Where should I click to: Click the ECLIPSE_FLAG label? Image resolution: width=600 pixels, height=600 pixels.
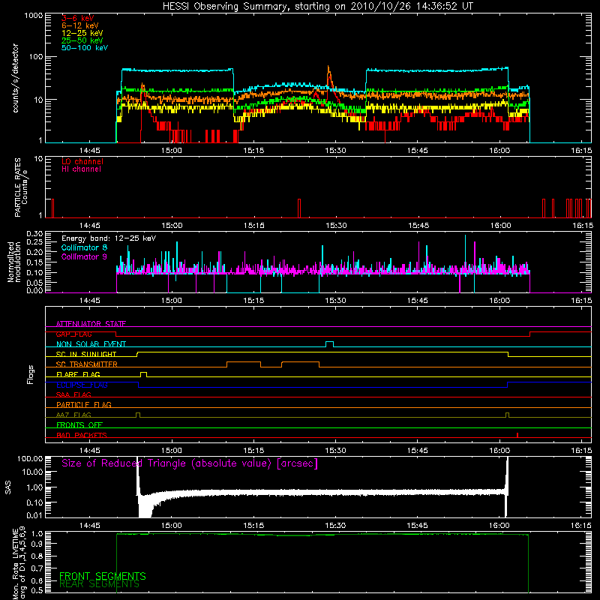click(82, 385)
